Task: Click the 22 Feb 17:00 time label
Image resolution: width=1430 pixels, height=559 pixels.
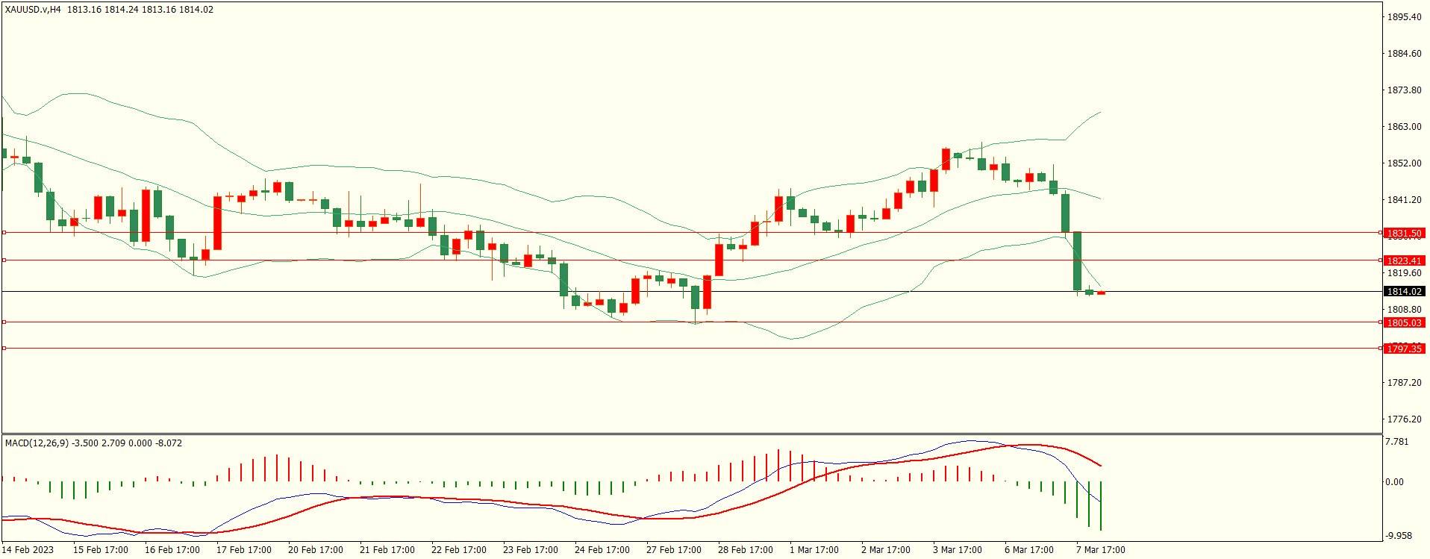Action: (x=458, y=550)
